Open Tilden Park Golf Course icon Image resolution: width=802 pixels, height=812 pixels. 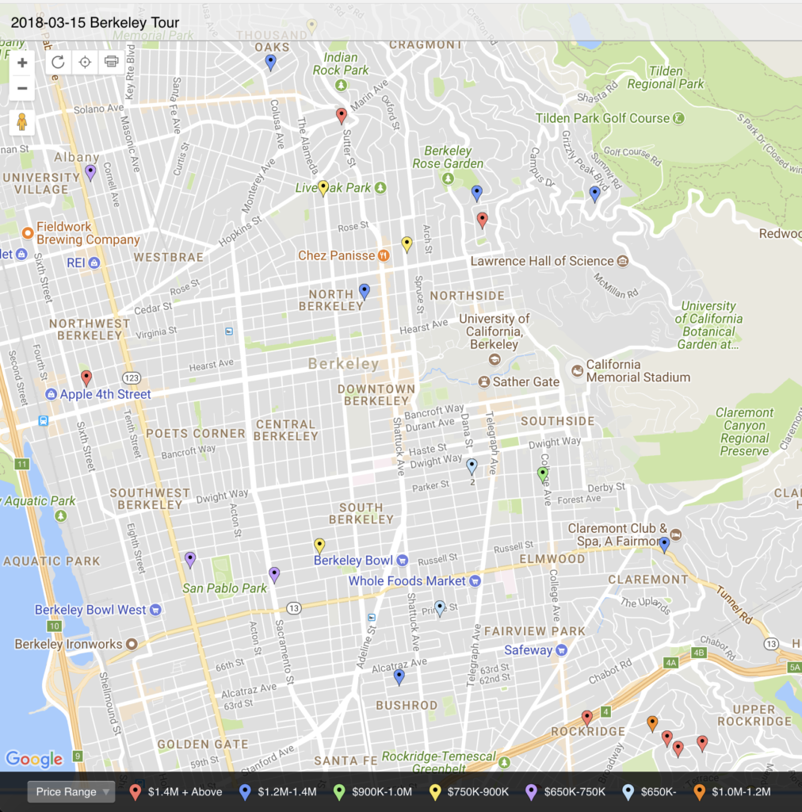click(x=678, y=119)
